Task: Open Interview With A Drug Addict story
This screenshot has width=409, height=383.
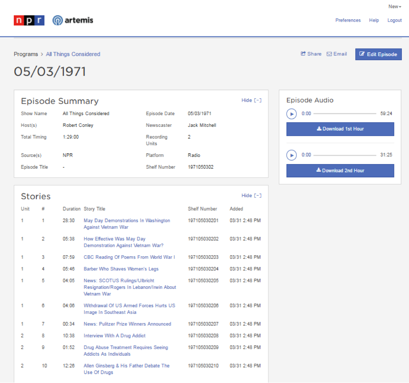Action: (115, 336)
